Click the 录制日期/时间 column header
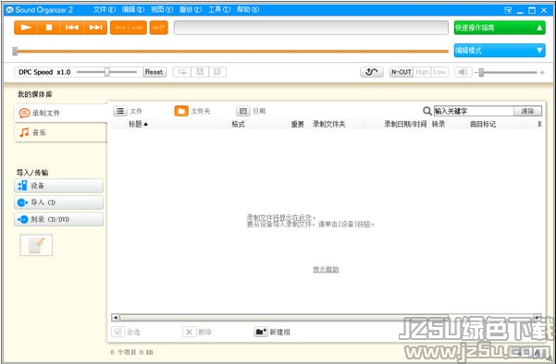 pyautogui.click(x=405, y=124)
